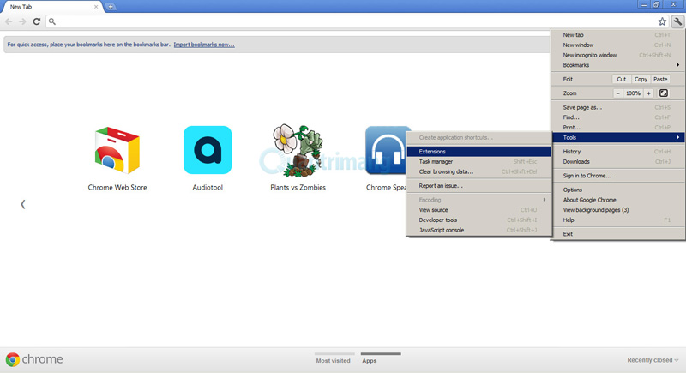
Task: Go back to the previous page
Action: [9, 21]
